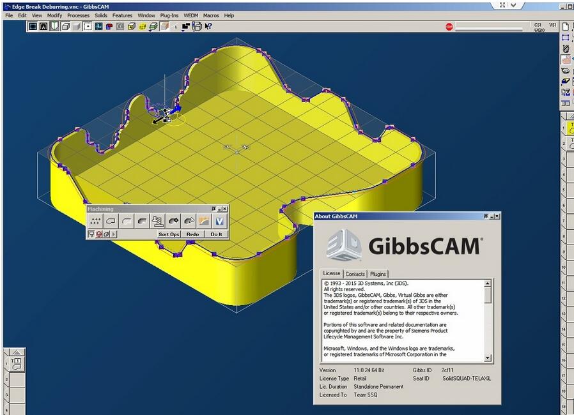This screenshot has height=415, width=574.
Task: Open the Plug-Ins menu
Action: [x=169, y=15]
